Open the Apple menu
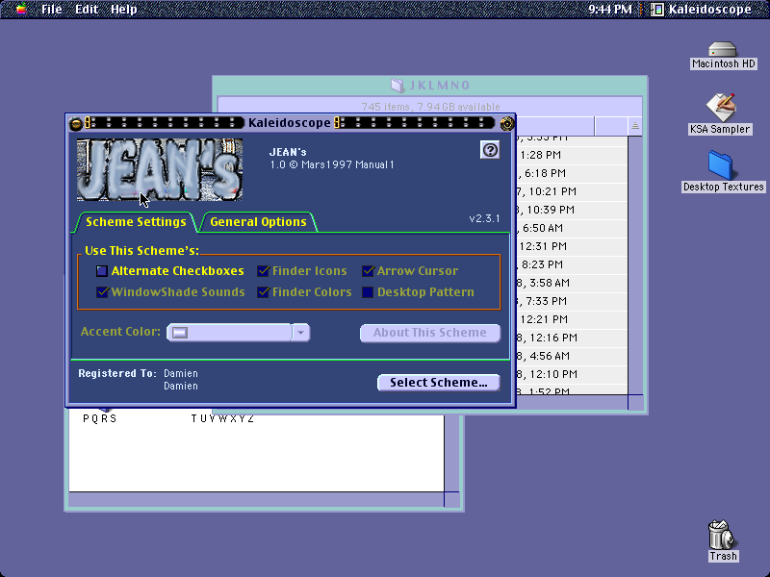The height and width of the screenshot is (577, 770). coord(21,9)
